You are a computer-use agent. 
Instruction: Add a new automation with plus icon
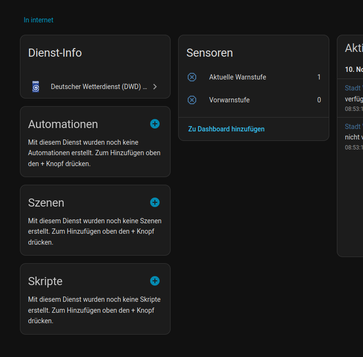click(155, 124)
